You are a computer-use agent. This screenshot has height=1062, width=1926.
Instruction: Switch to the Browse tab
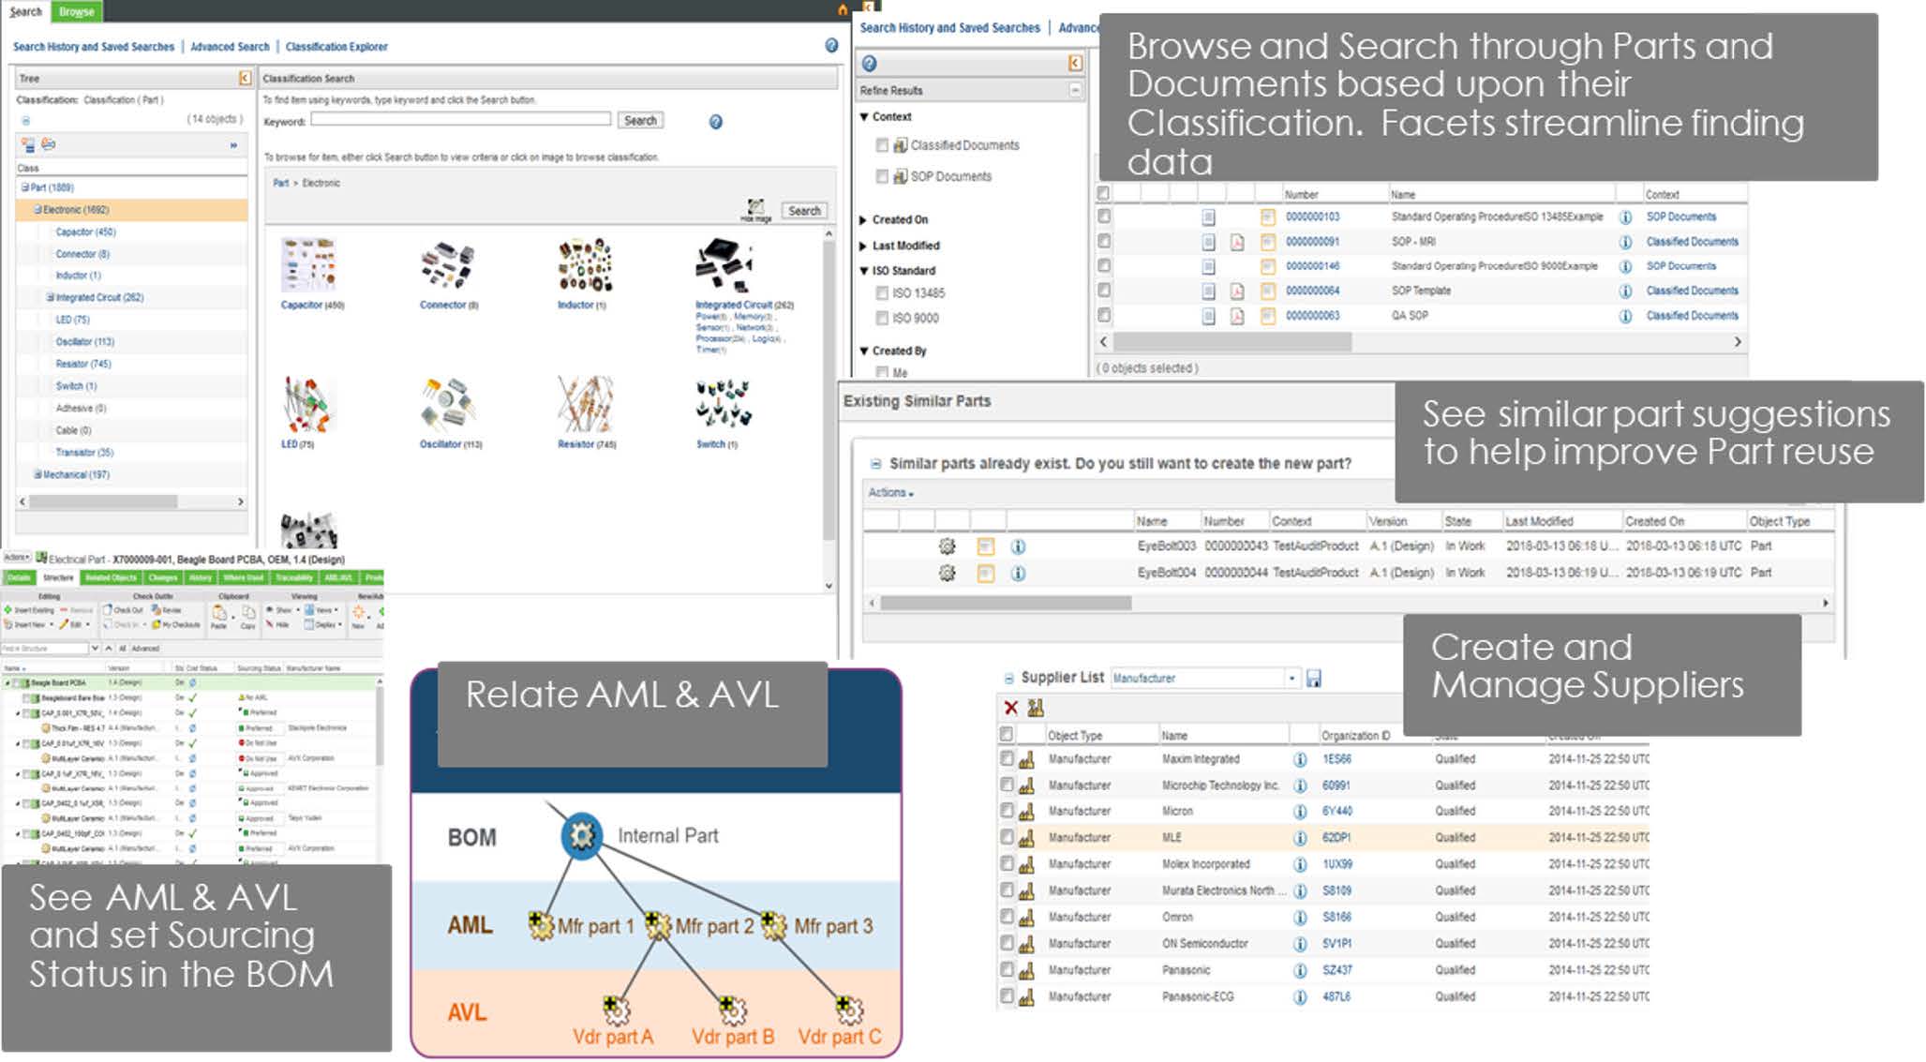click(76, 11)
